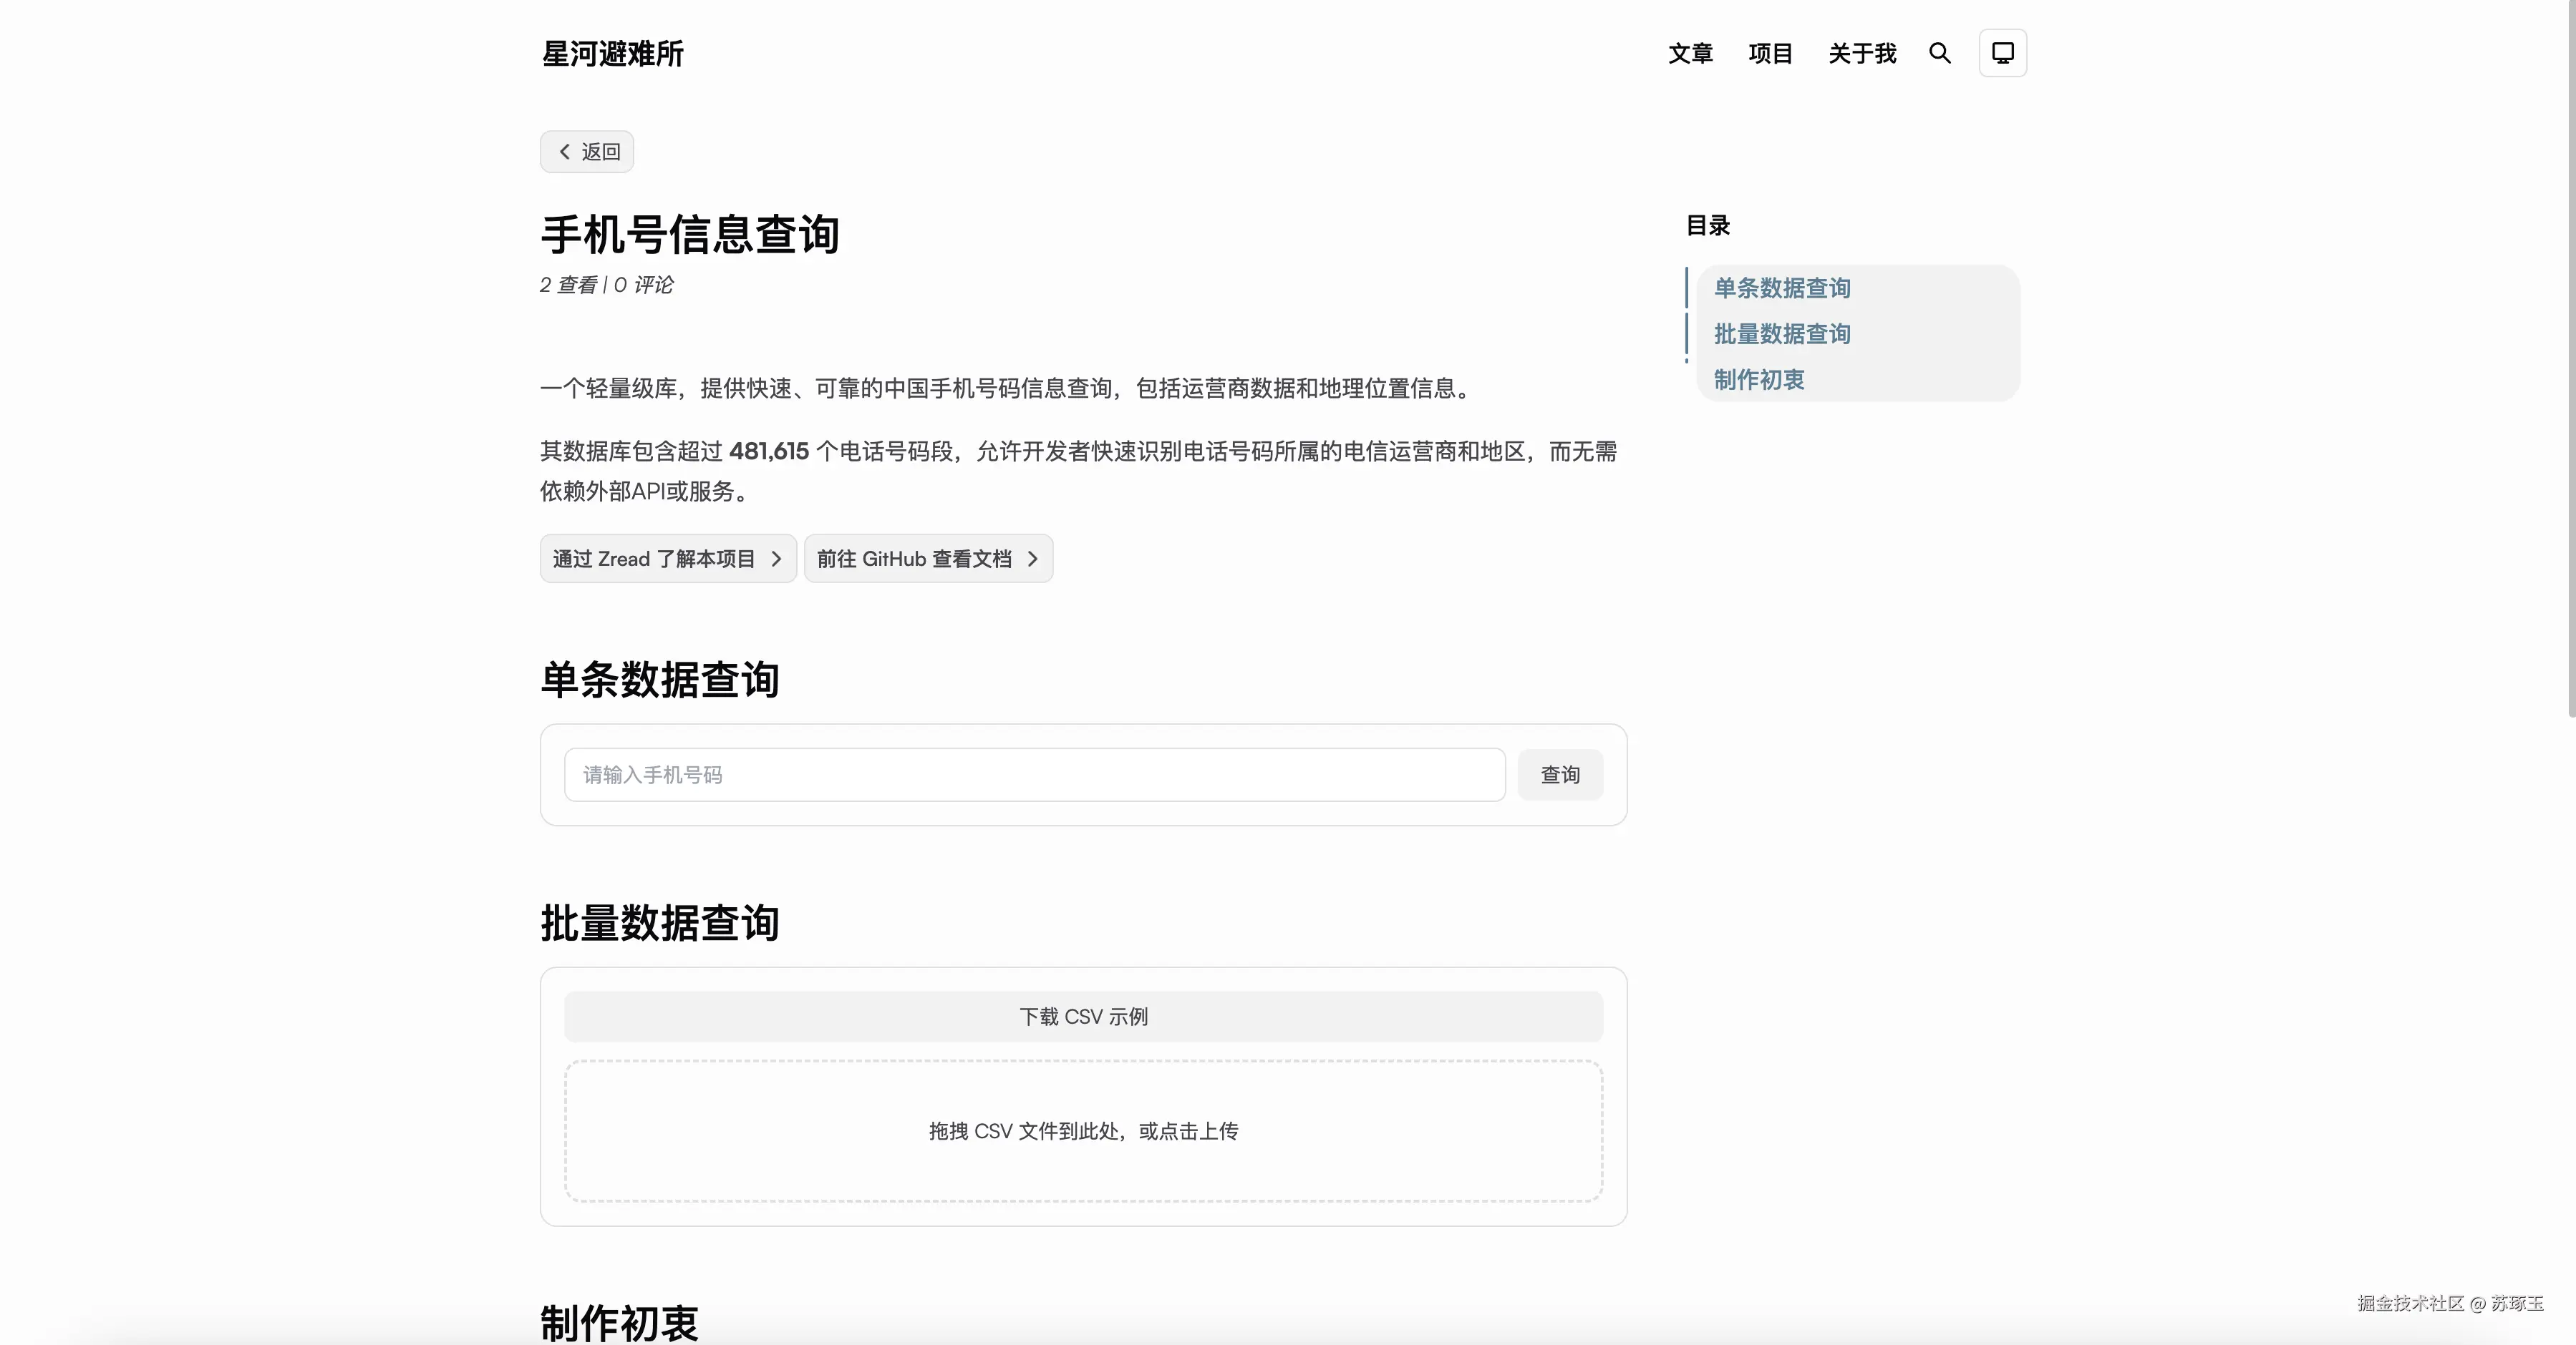Jump to 批量数据查询 in table of contents
Screen dimensions: 2576x1345
point(1782,334)
